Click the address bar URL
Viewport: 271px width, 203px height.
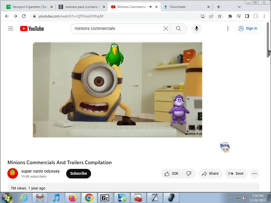tap(71, 16)
